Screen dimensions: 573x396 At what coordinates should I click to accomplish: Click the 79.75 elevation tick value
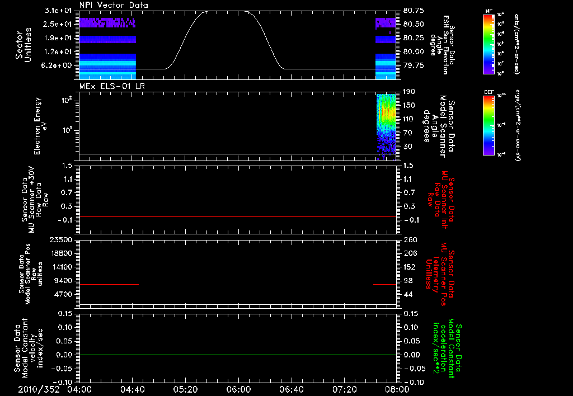pos(414,66)
